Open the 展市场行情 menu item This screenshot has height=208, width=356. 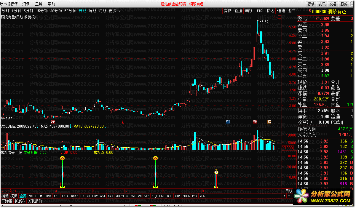[9, 4]
